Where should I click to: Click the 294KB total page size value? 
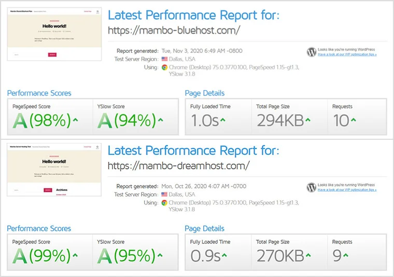coord(280,121)
